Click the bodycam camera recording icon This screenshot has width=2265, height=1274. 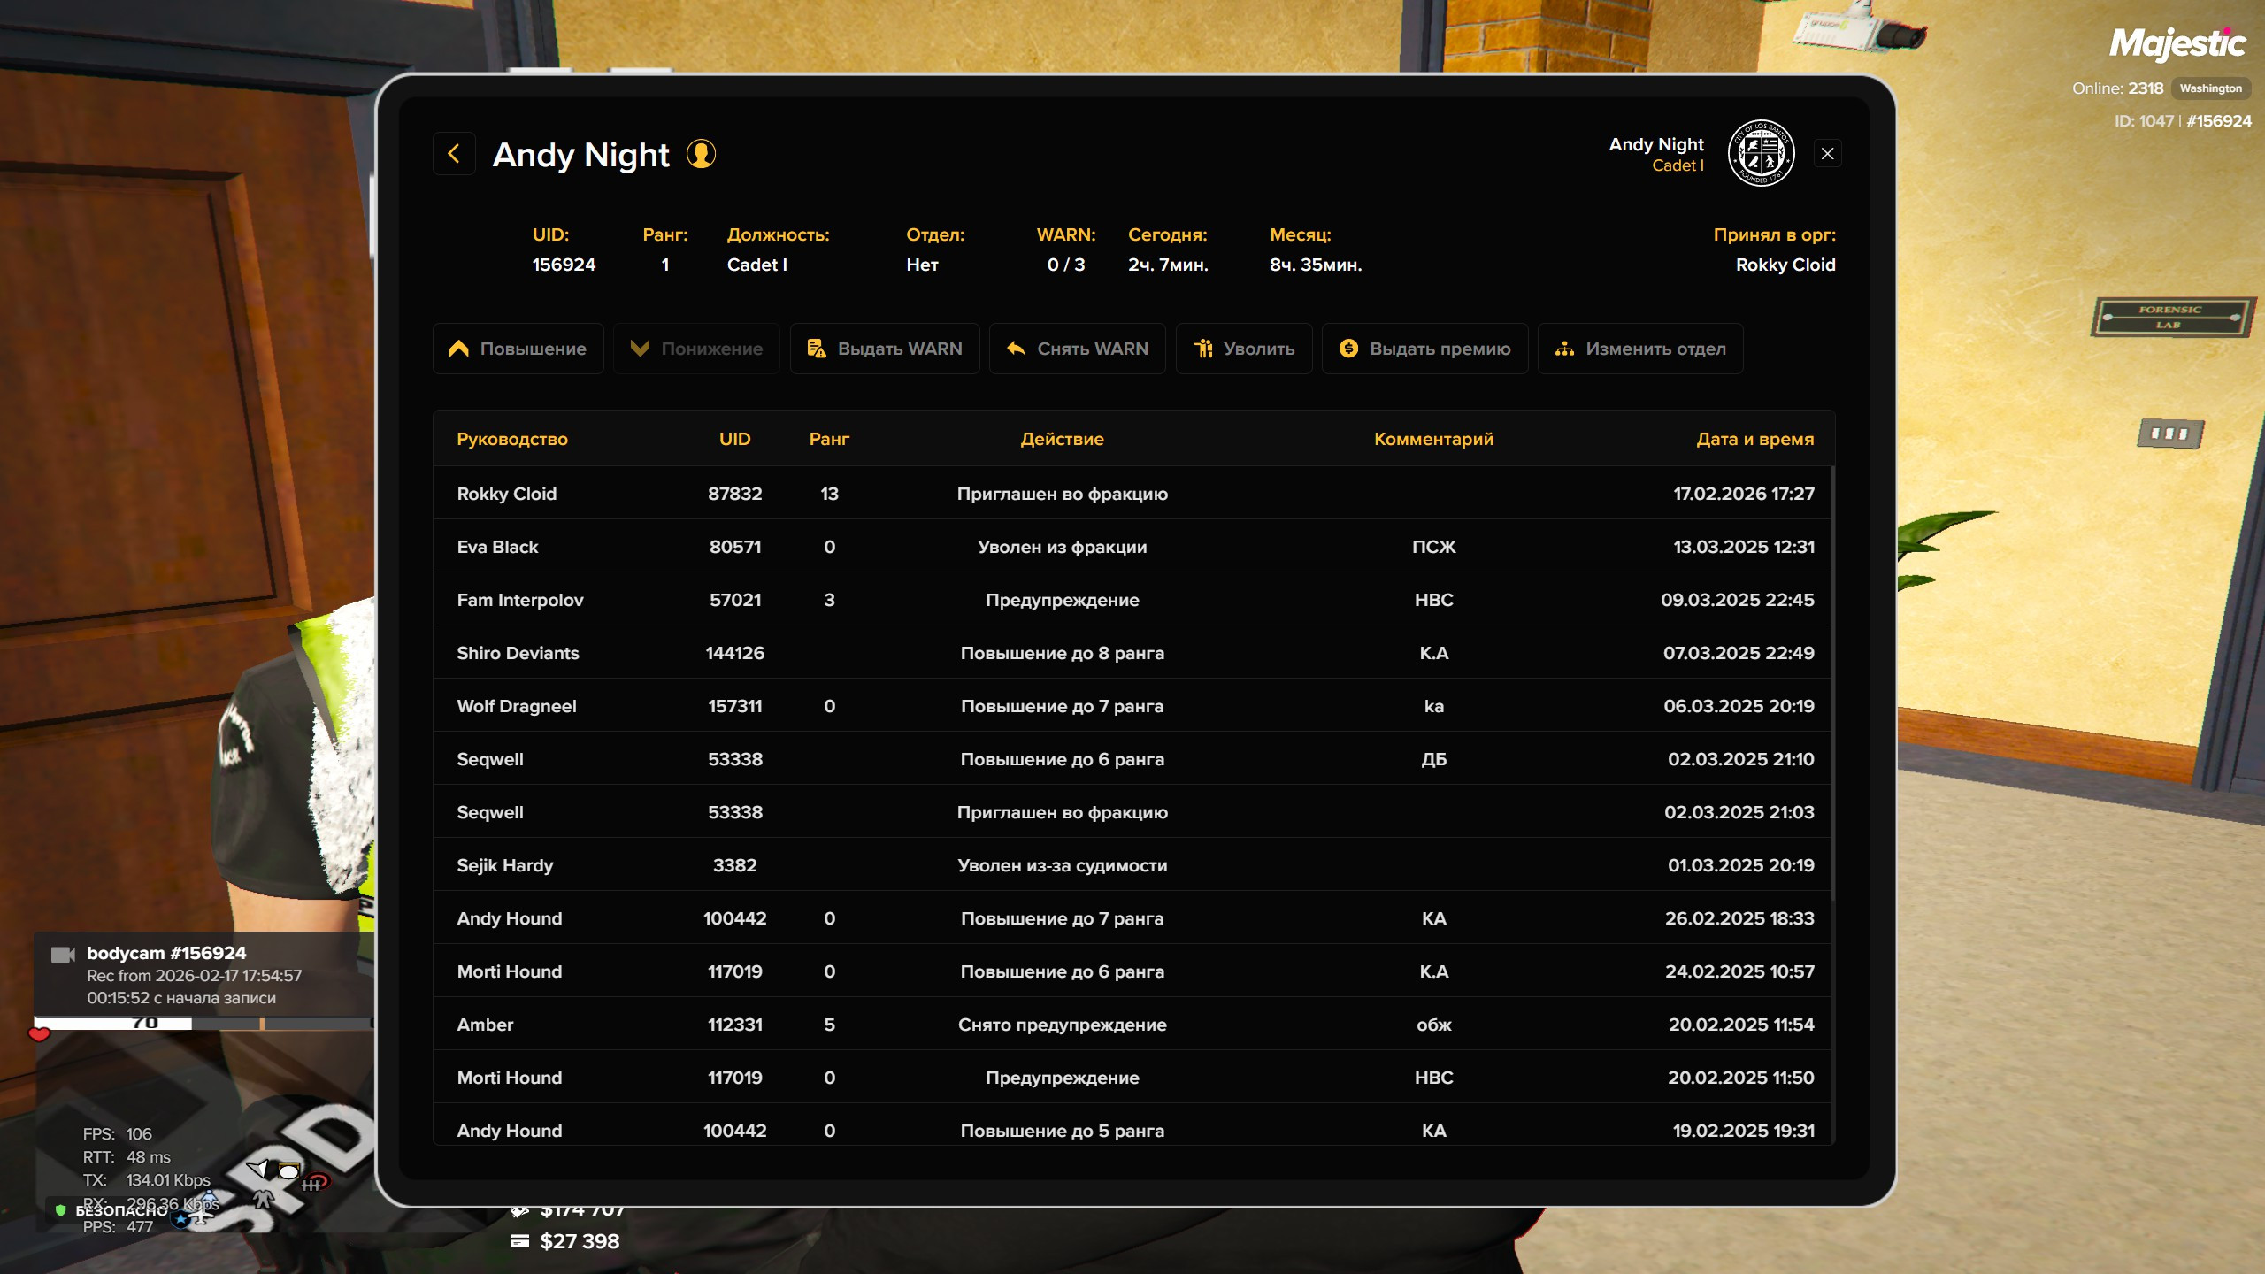pos(62,954)
